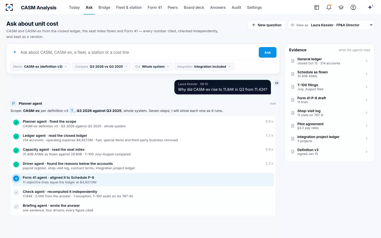Click the green check on Ledger agent step
This screenshot has width=381, height=238.
tap(16, 136)
